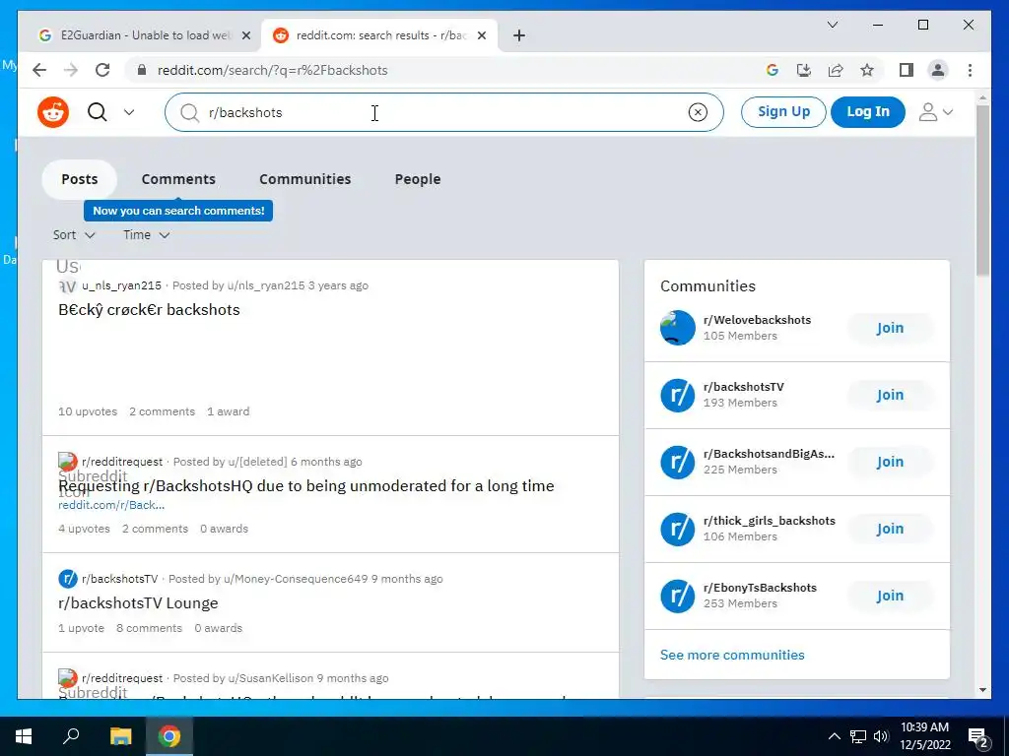Join r/backshotsTV community
The image size is (1009, 756).
(890, 395)
